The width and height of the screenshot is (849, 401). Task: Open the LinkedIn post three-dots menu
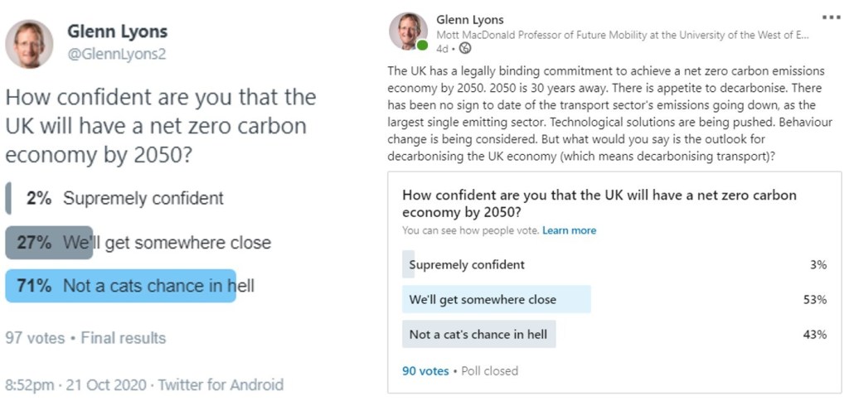pyautogui.click(x=830, y=17)
